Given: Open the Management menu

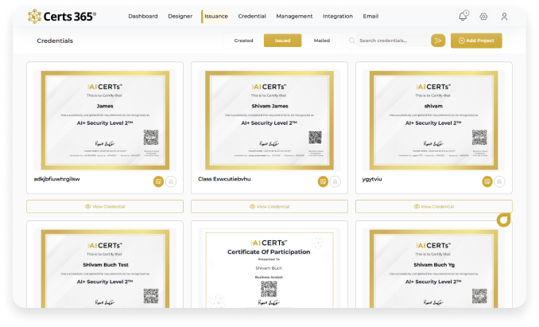Looking at the screenshot, I should point(294,16).
